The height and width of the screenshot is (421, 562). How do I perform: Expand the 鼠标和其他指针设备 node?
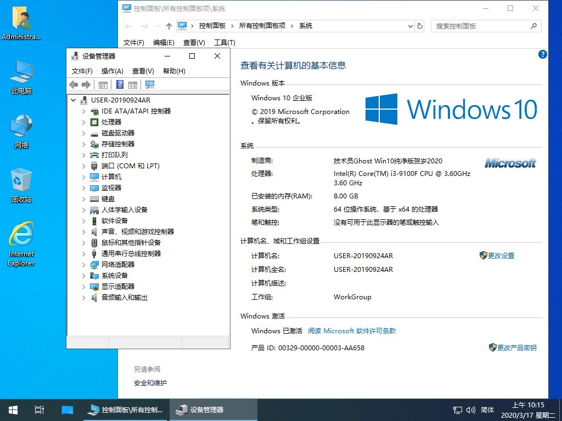(x=83, y=243)
